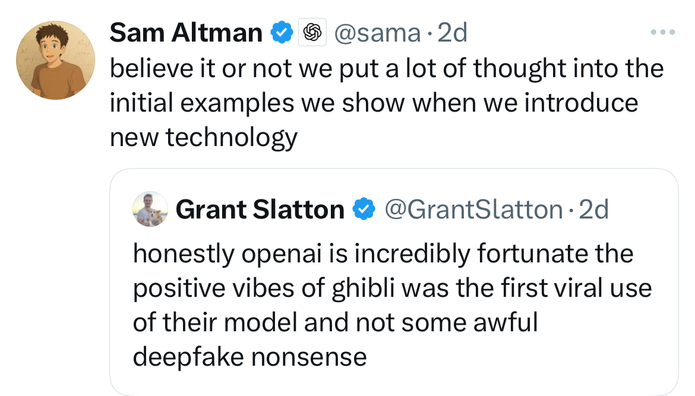Click the tweet text starting "believe it or not"
Viewport: 695px width, 396px height.
click(386, 69)
